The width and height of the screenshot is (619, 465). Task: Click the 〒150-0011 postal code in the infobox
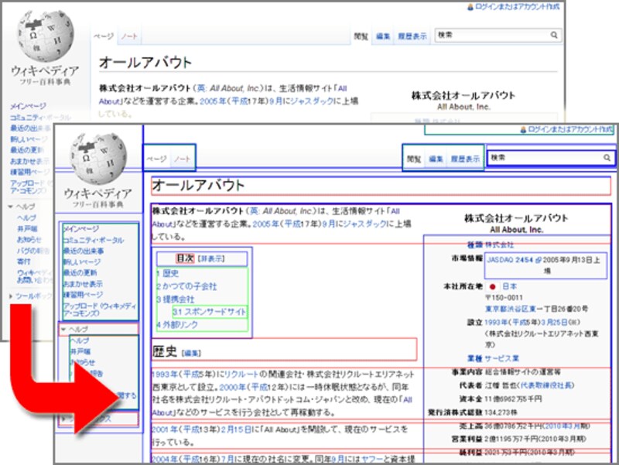(504, 298)
